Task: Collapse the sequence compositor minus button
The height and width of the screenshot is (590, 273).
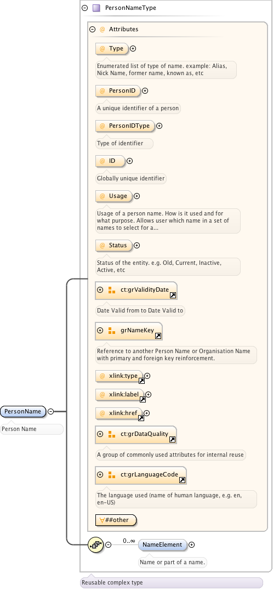Action: pyautogui.click(x=109, y=544)
